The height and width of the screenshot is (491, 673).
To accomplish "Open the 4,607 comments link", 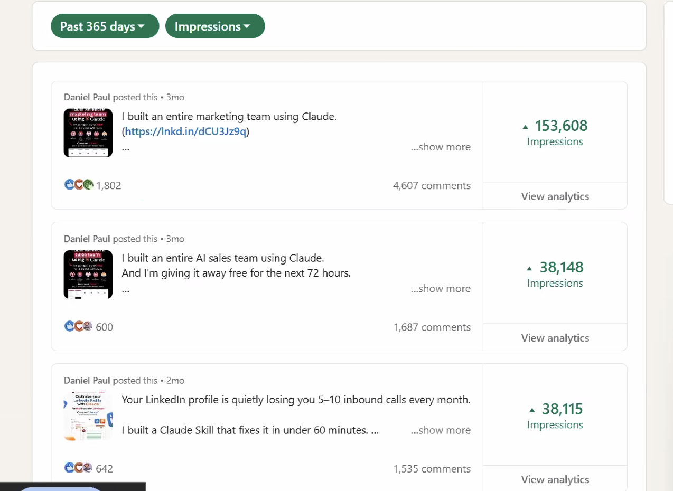I will pos(432,185).
